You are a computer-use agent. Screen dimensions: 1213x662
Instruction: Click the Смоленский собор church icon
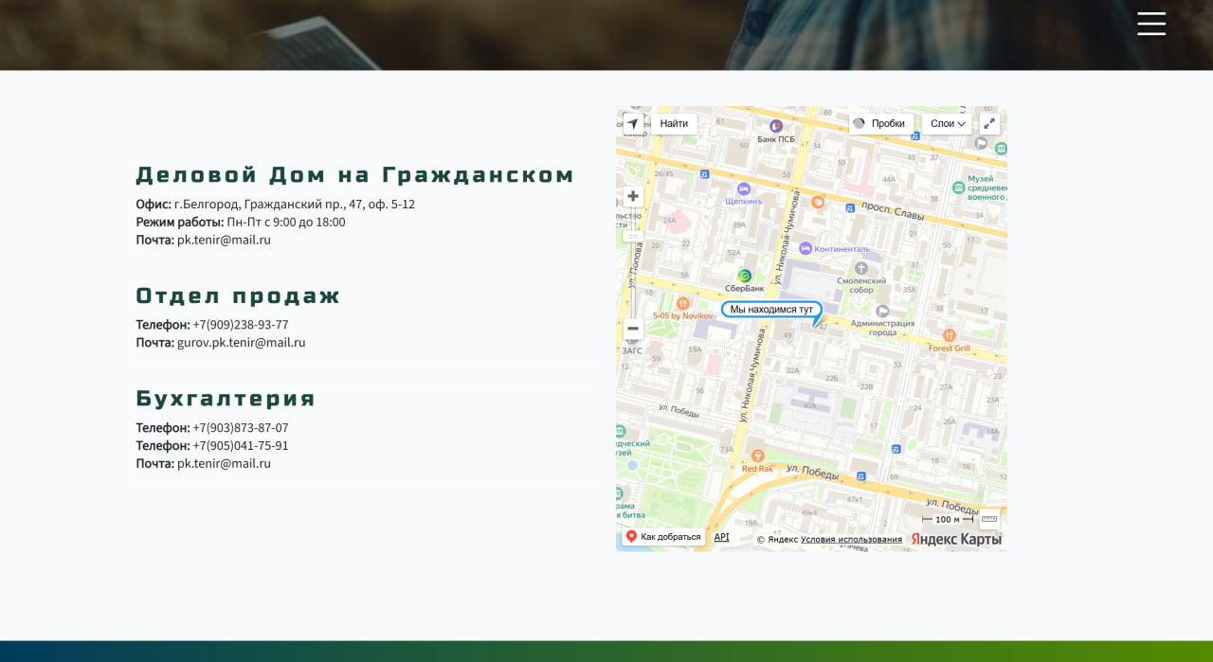tap(861, 268)
